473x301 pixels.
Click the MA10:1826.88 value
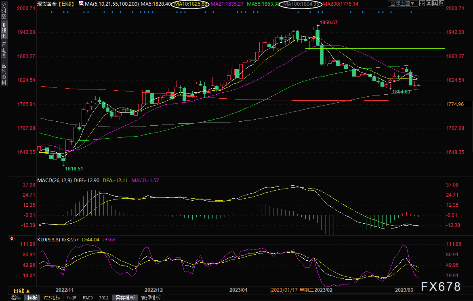[x=191, y=4]
